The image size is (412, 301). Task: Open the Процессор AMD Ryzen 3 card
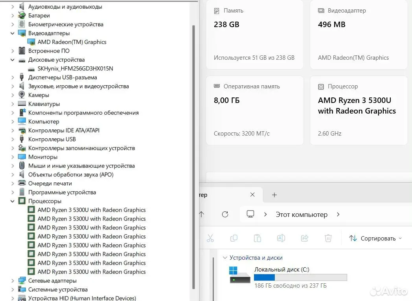[x=359, y=110]
